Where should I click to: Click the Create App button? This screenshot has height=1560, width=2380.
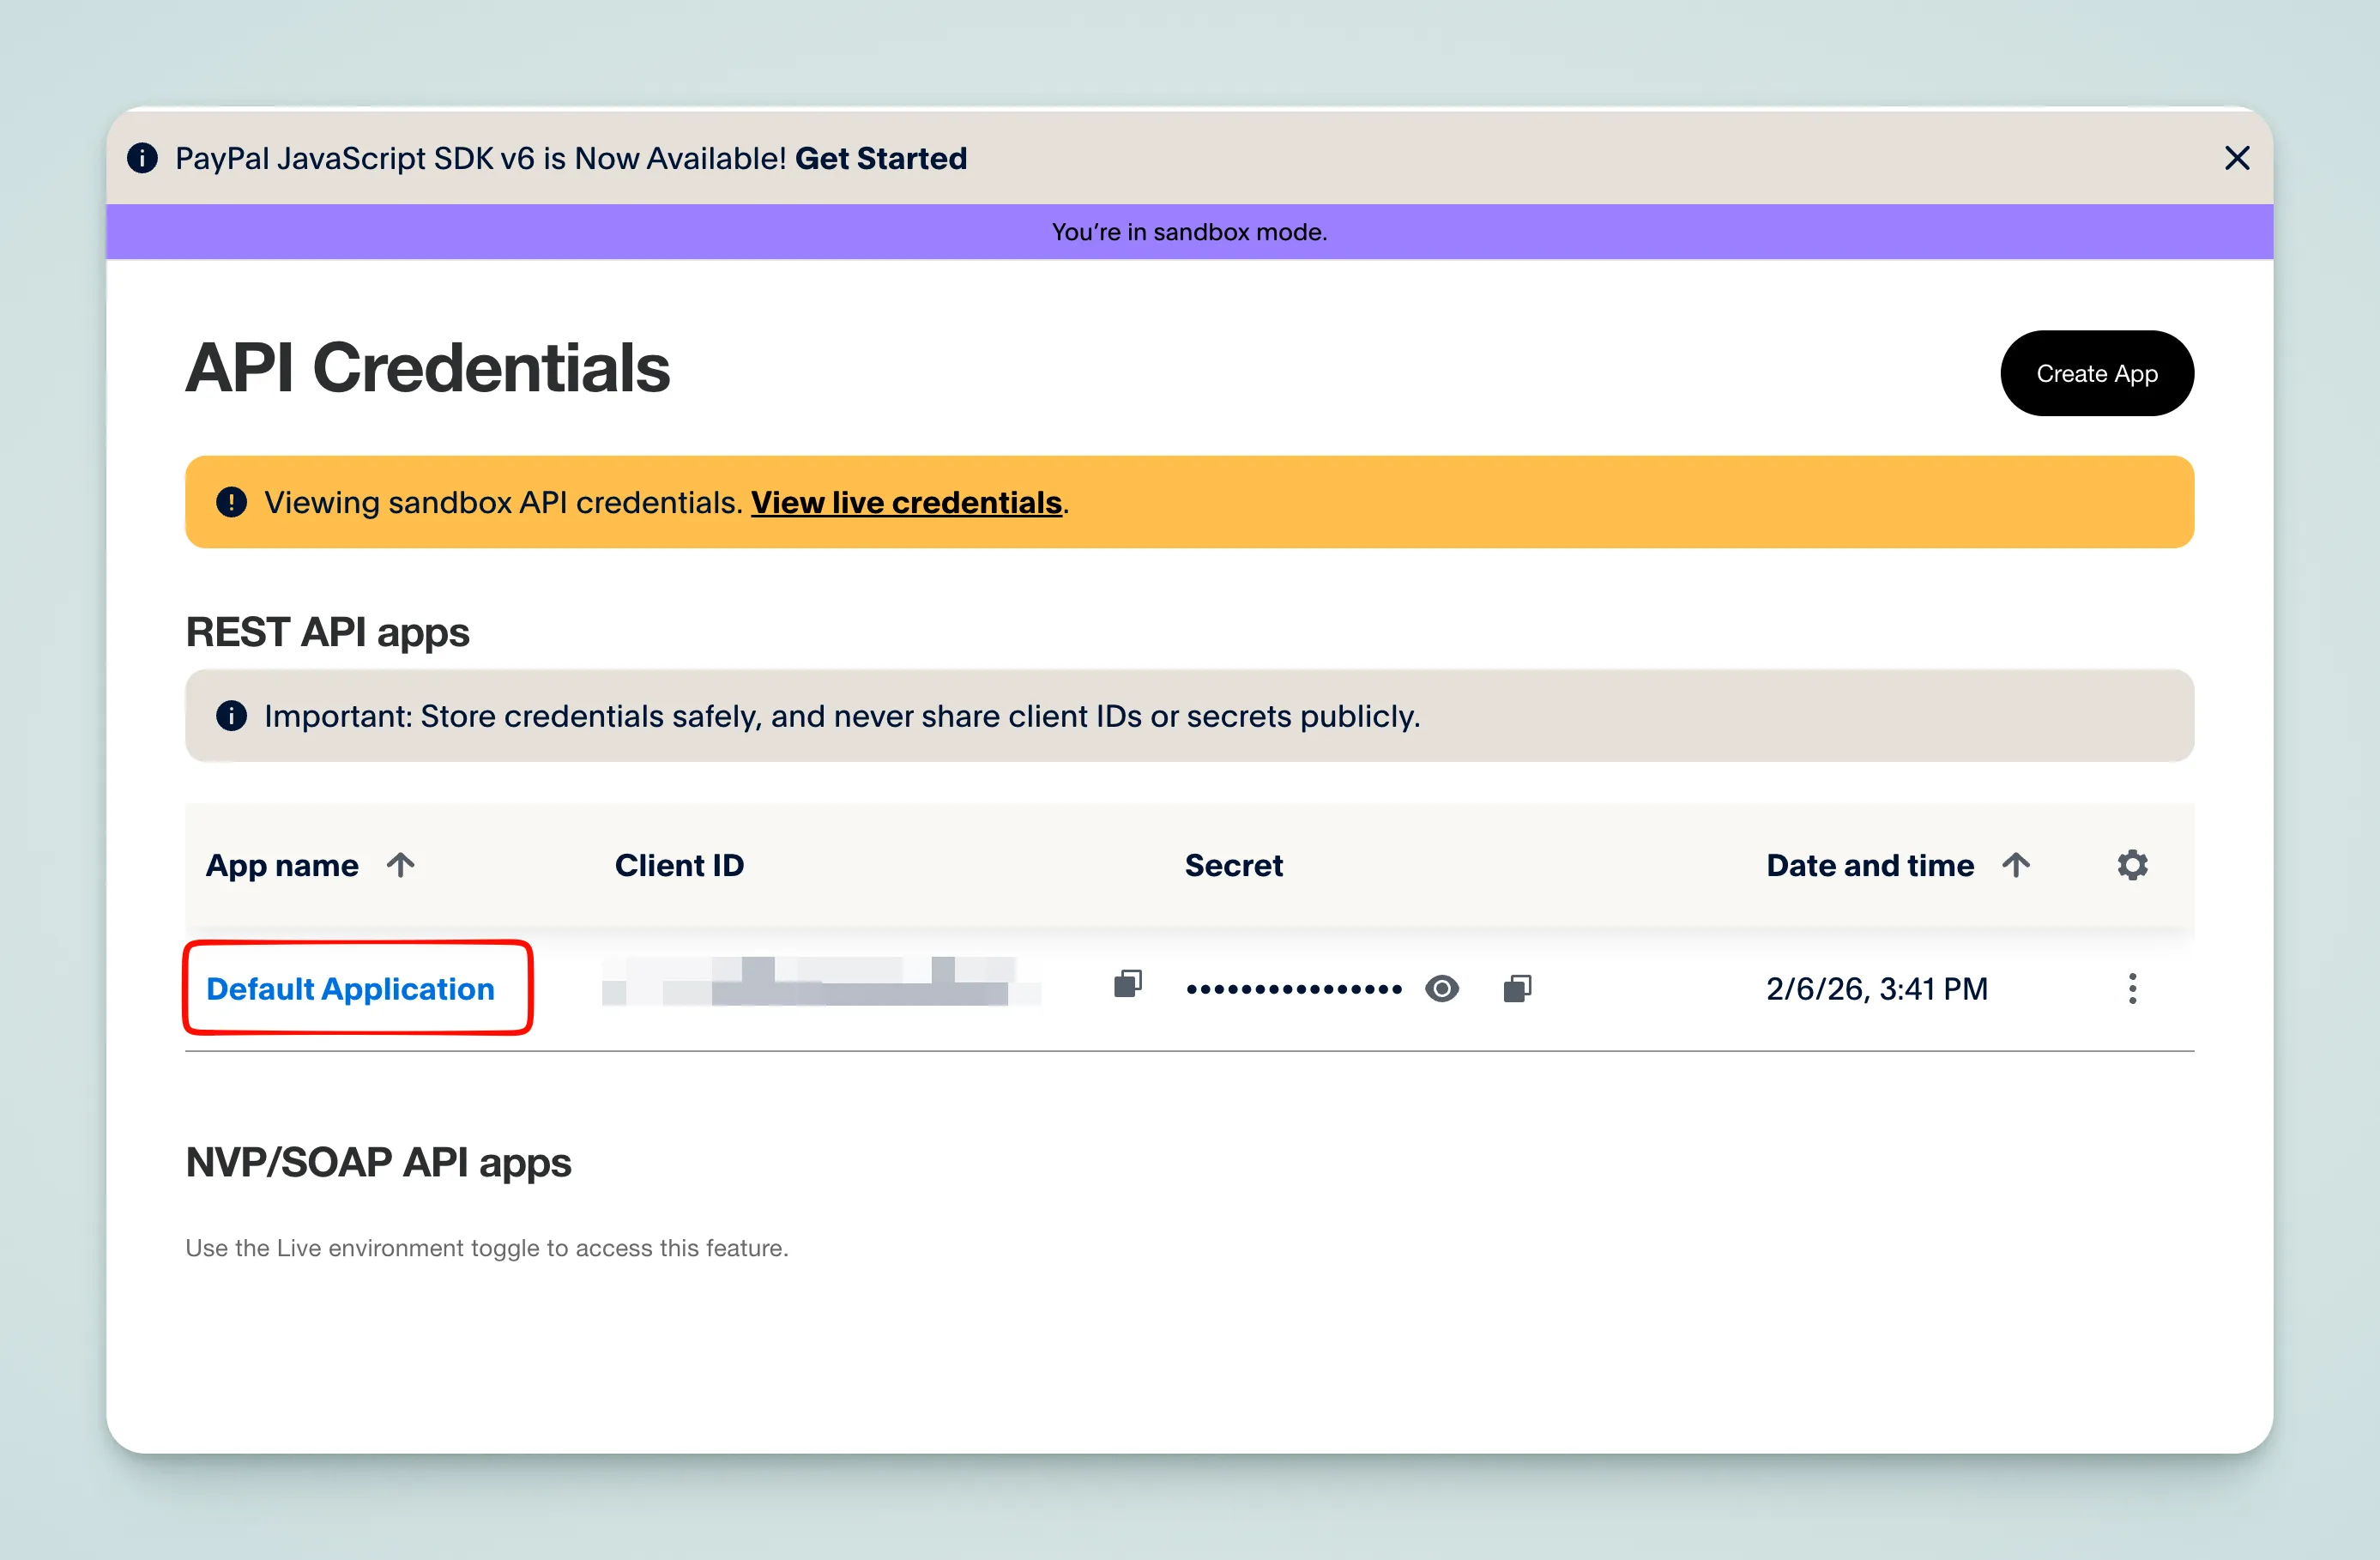point(2096,373)
